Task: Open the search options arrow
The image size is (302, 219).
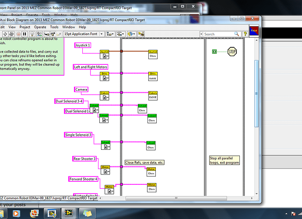Action: [x=201, y=34]
